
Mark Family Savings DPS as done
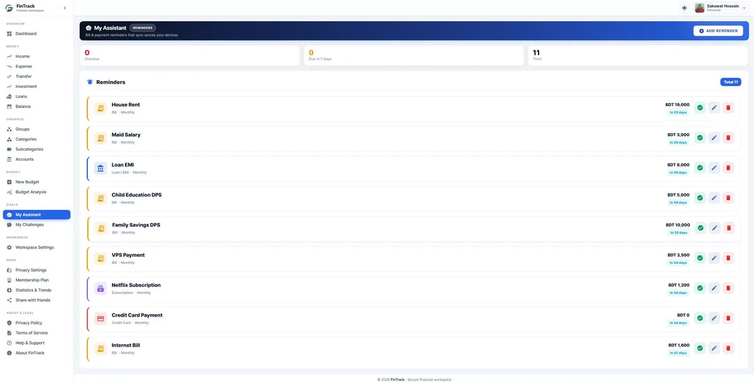(700, 228)
